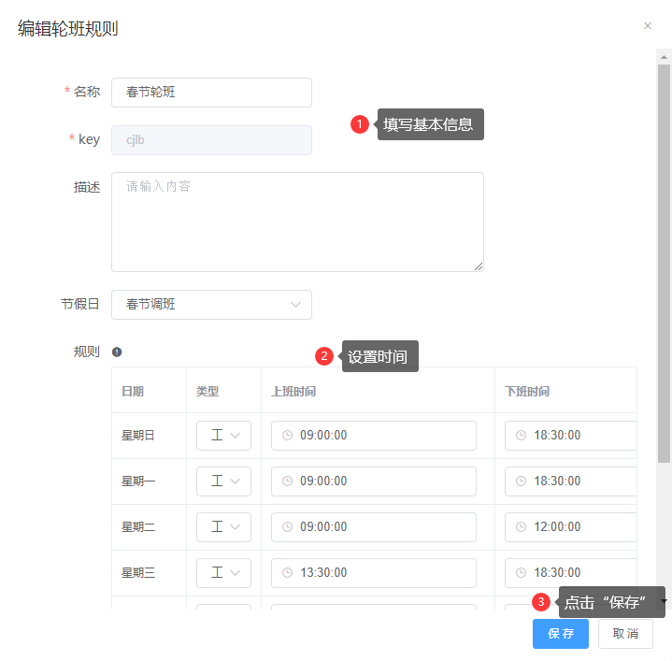This screenshot has height=661, width=672.
Task: Click the 星期二 row label
Action: [138, 527]
